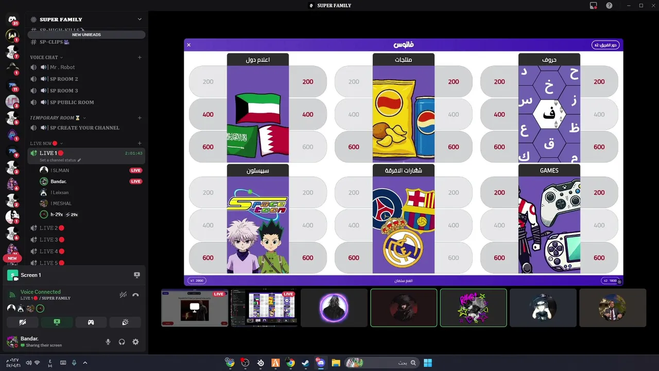
Task: Choose the active 200 for اعلام دول
Action: (308, 81)
